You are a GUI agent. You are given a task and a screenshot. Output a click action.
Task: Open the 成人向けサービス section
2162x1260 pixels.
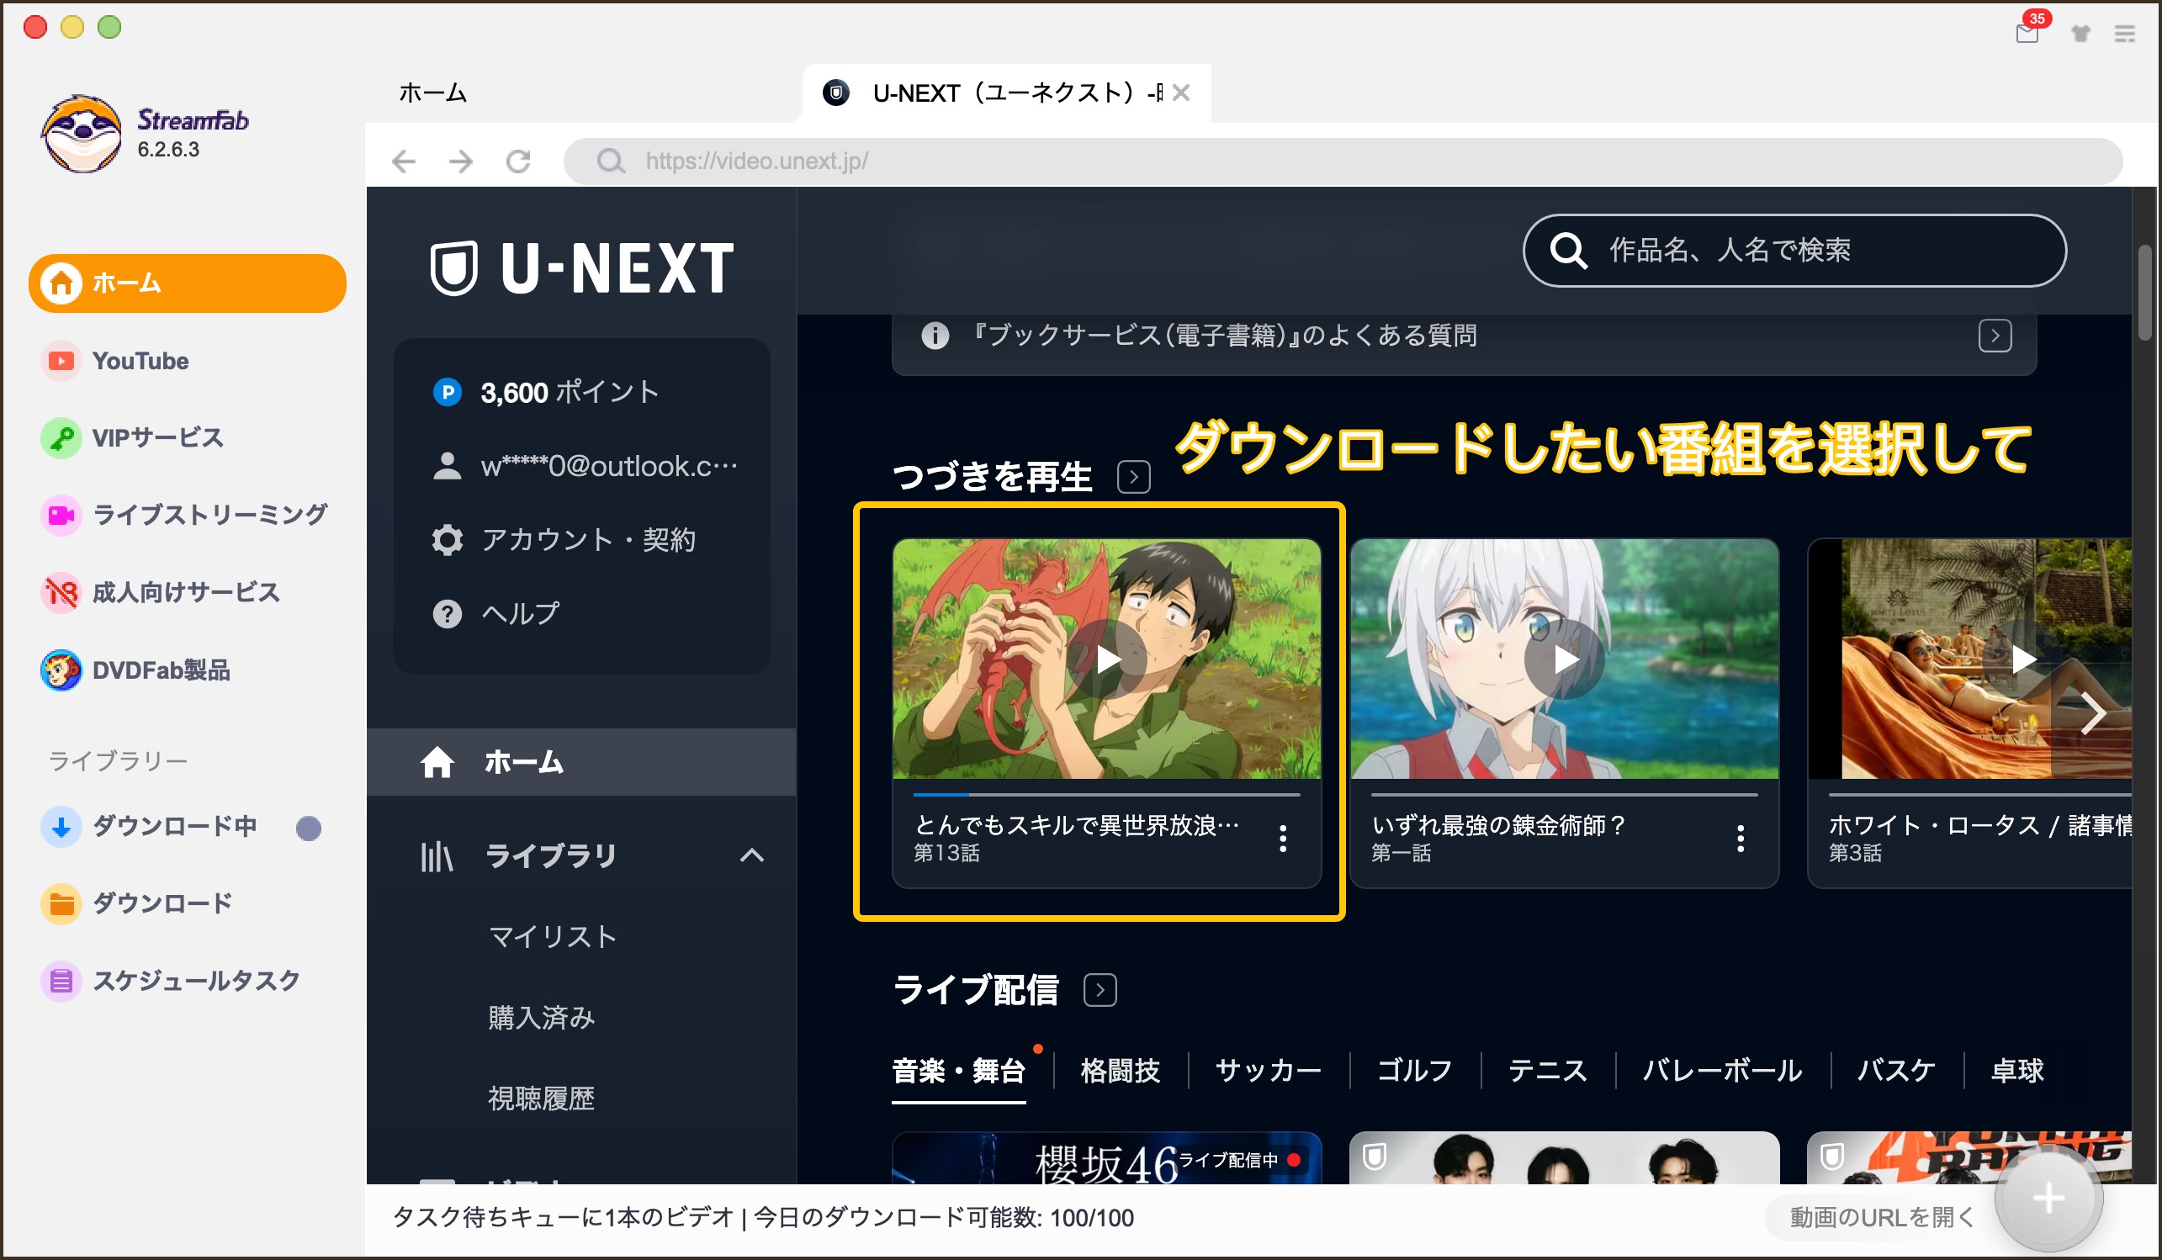(185, 592)
